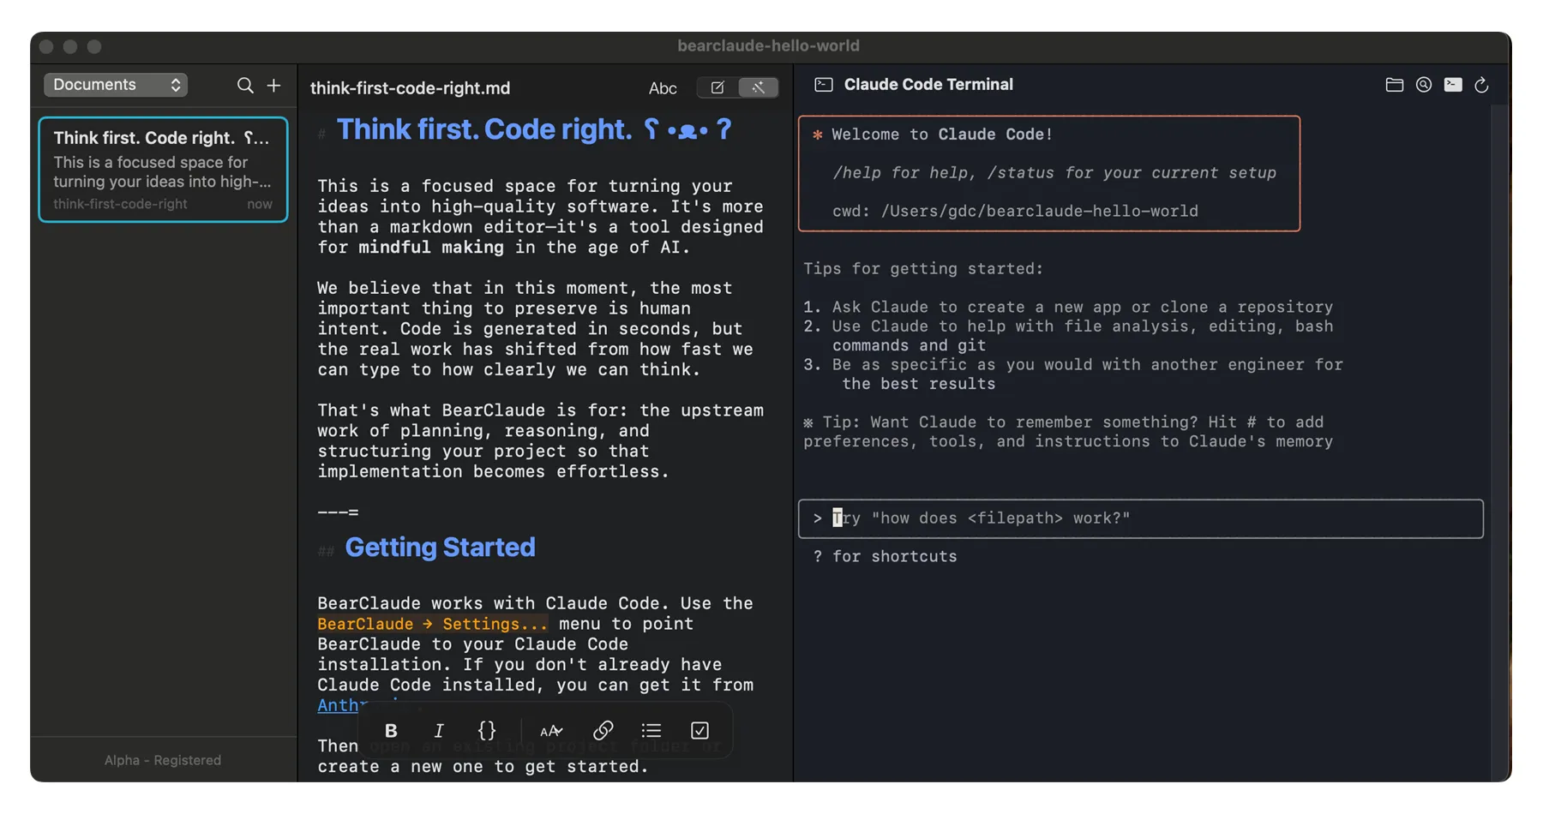This screenshot has height=814, width=1543.
Task: Open the Anthropic hyperlink in the document
Action: click(338, 706)
